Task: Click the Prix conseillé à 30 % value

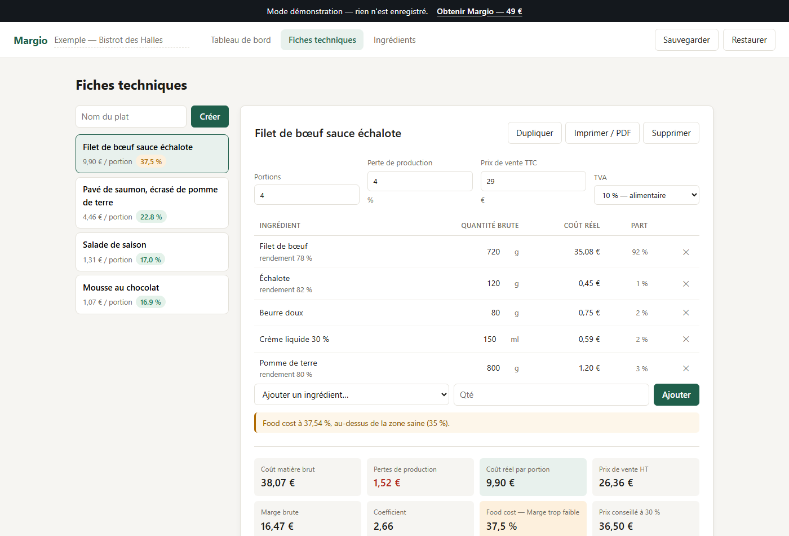Action: pos(616,526)
